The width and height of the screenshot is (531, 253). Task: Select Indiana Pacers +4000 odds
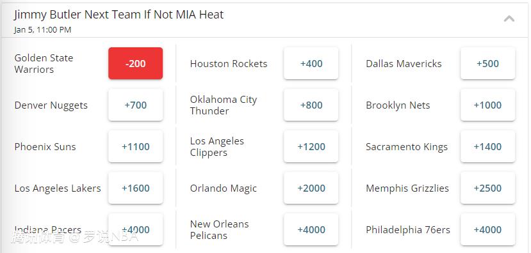135,229
